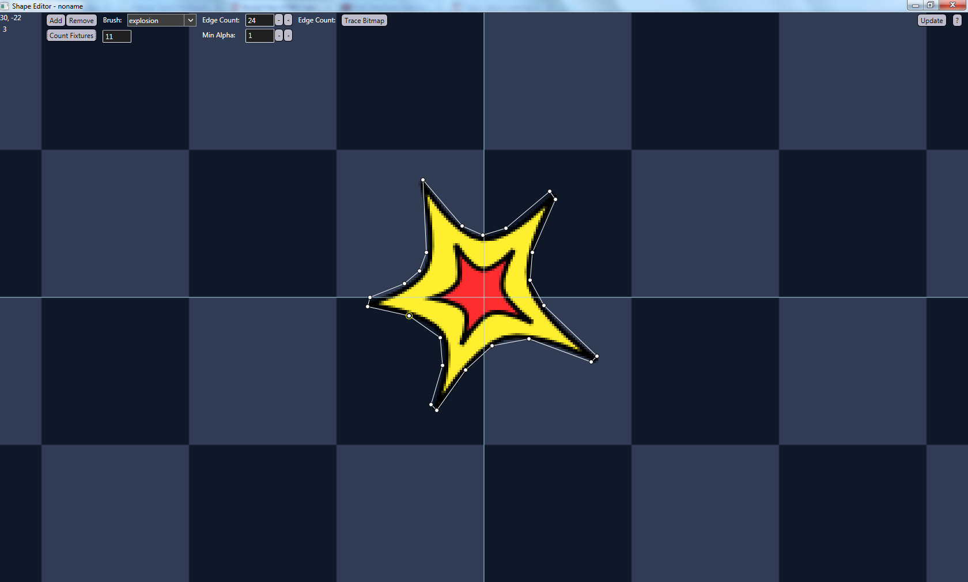Increase Edge Count with the plus button
The width and height of the screenshot is (968, 582).
[x=288, y=20]
